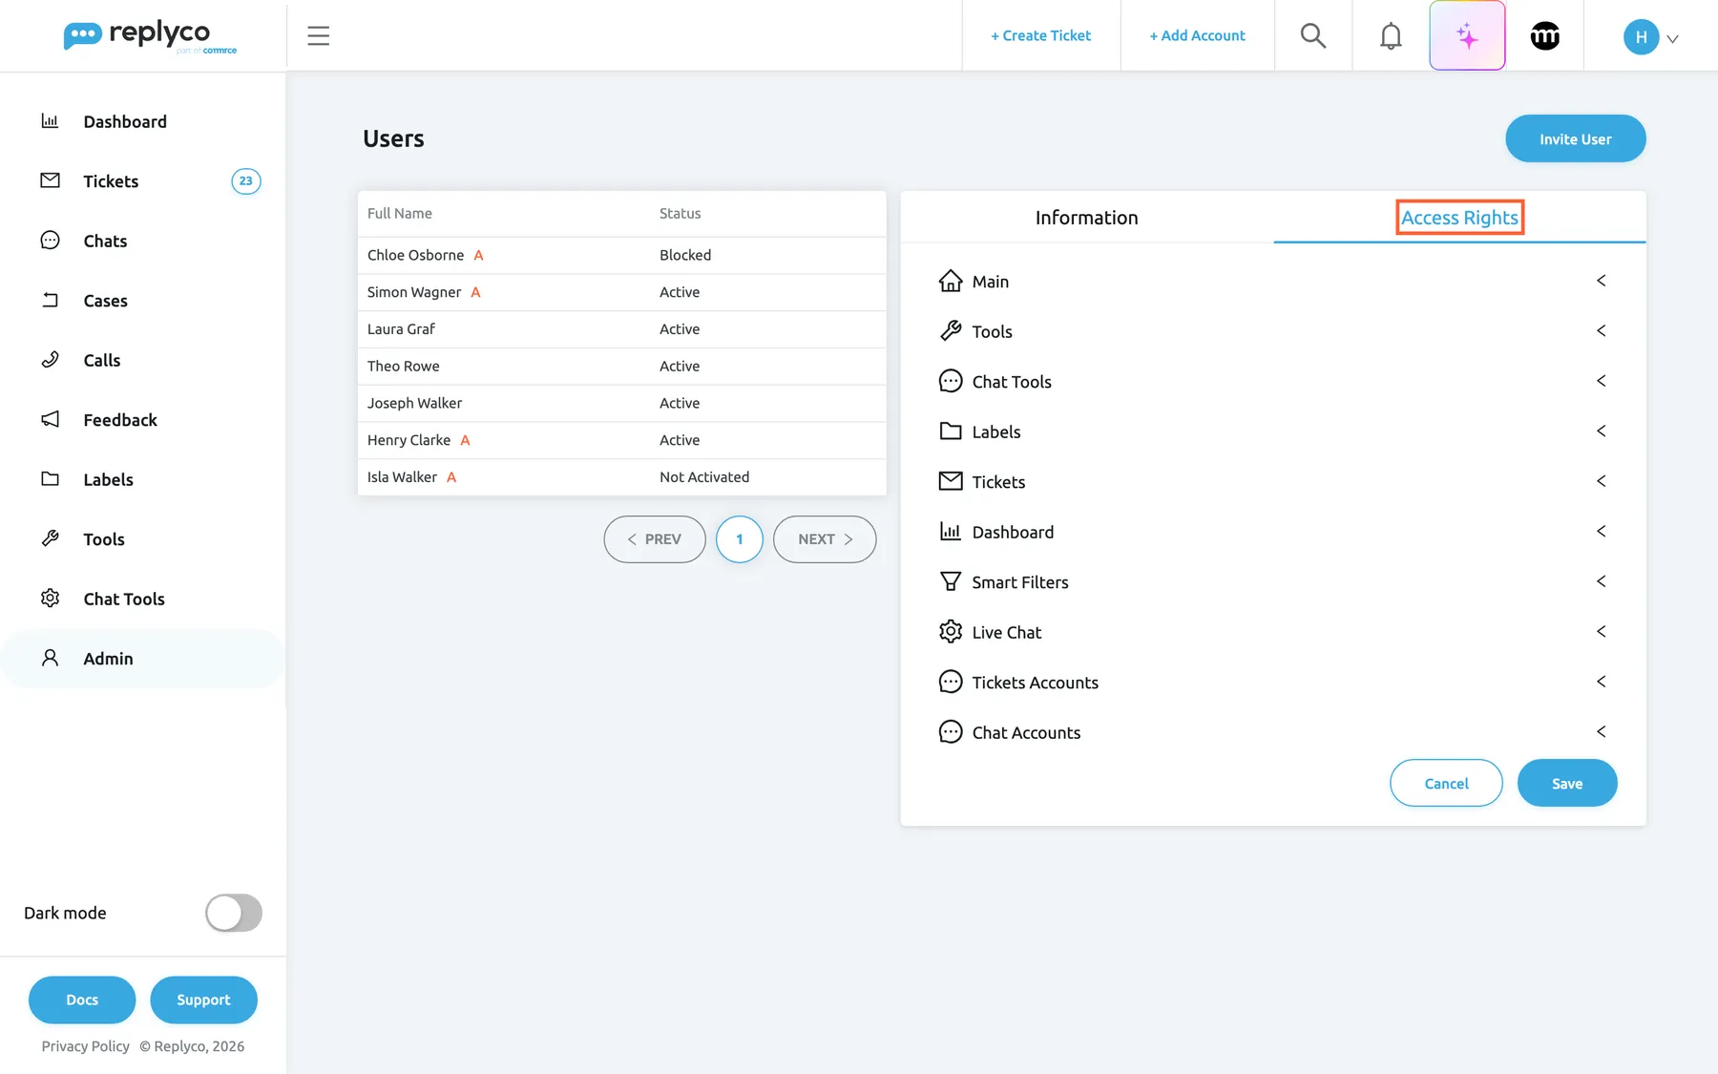Viewport: 1718px width, 1074px height.
Task: Open the notifications bell
Action: click(x=1391, y=35)
